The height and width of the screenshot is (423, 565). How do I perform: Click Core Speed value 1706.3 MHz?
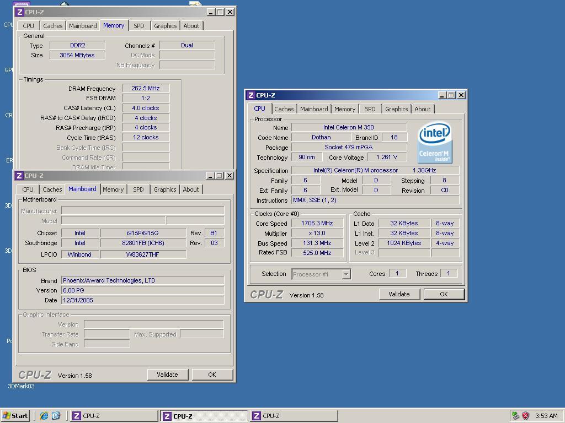[x=317, y=224]
